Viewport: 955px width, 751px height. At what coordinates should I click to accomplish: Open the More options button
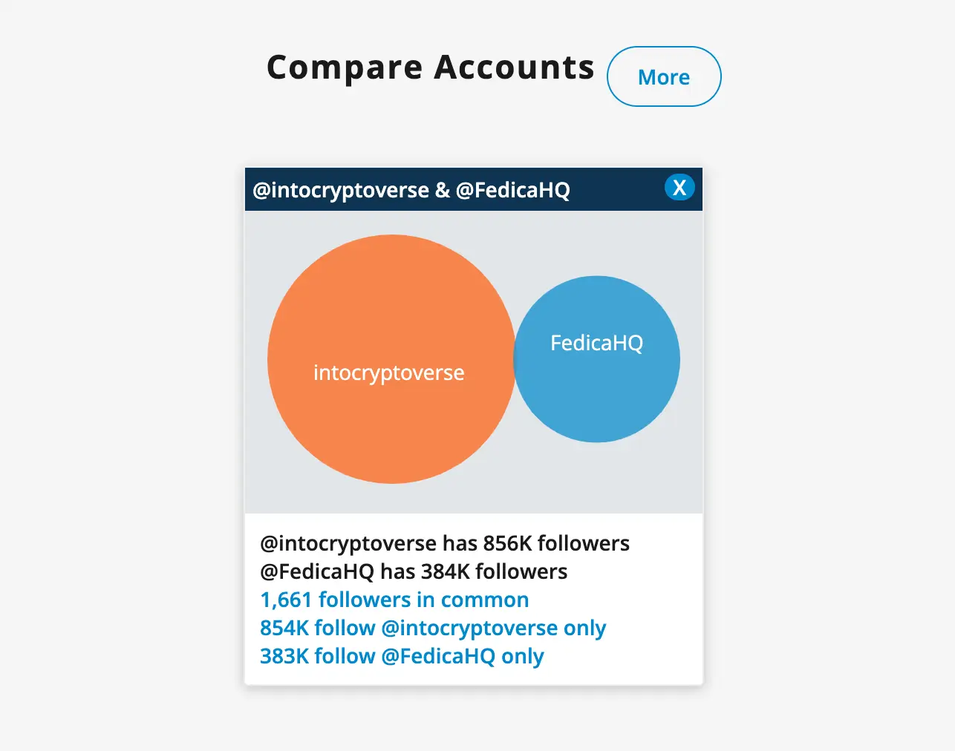(x=663, y=76)
